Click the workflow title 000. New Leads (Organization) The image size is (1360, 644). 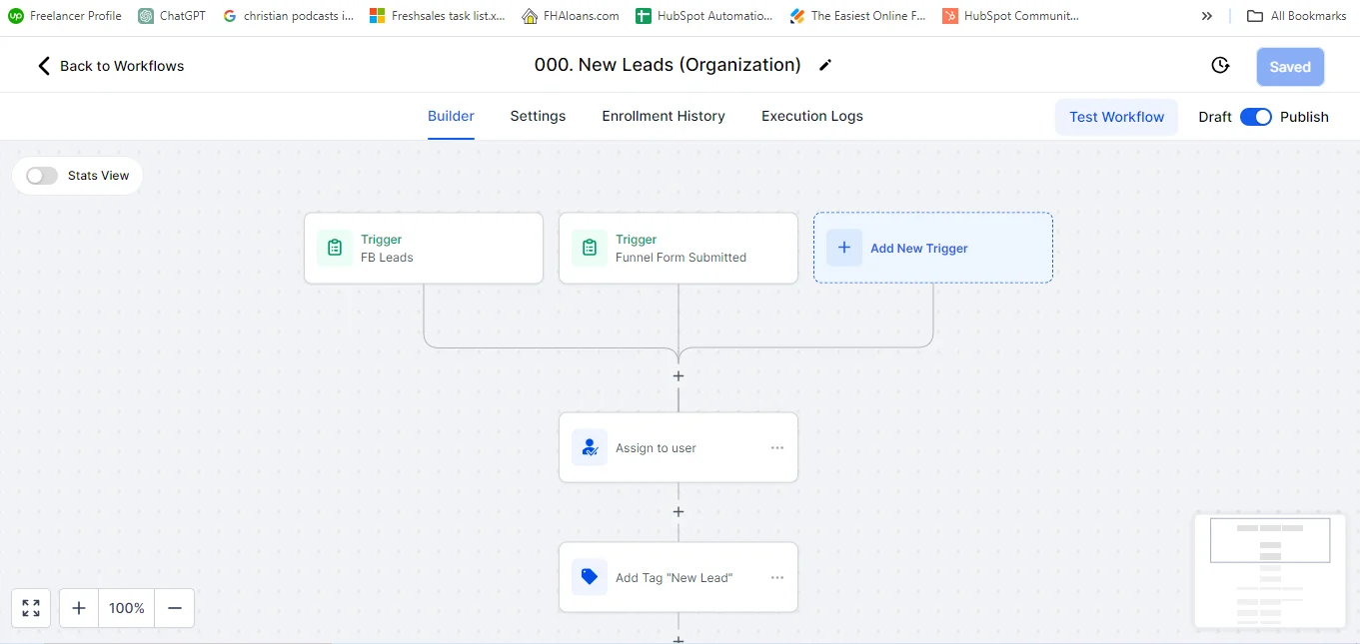[668, 65]
